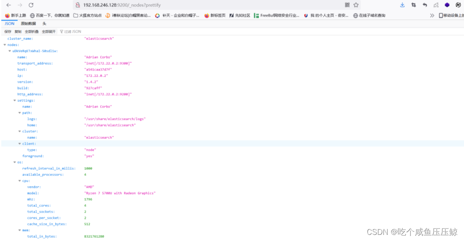This screenshot has height=240, width=464.
Task: Collapse the cpu section
Action: 20,181
